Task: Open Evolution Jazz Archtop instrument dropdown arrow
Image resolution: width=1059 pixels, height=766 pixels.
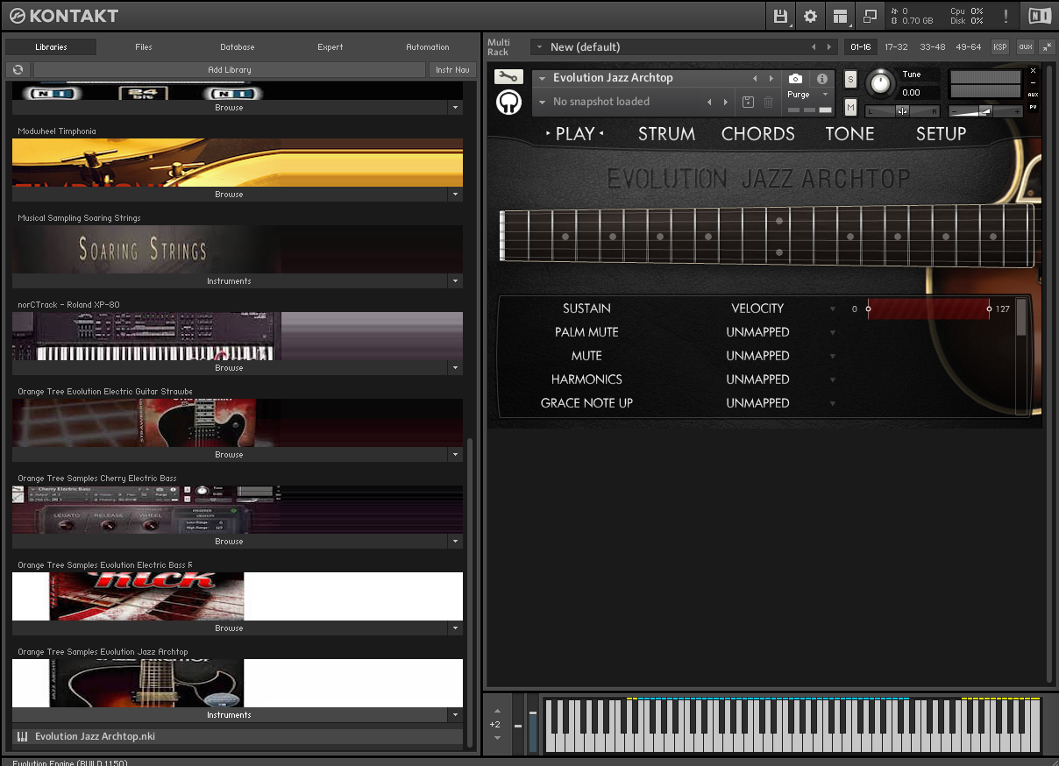Action: [x=543, y=78]
